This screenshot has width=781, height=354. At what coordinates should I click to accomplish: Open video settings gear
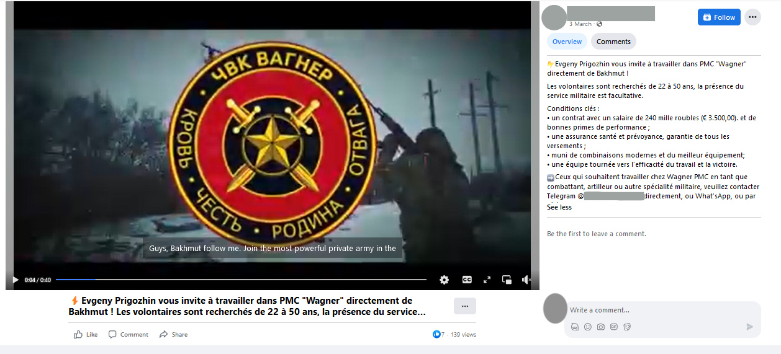444,280
